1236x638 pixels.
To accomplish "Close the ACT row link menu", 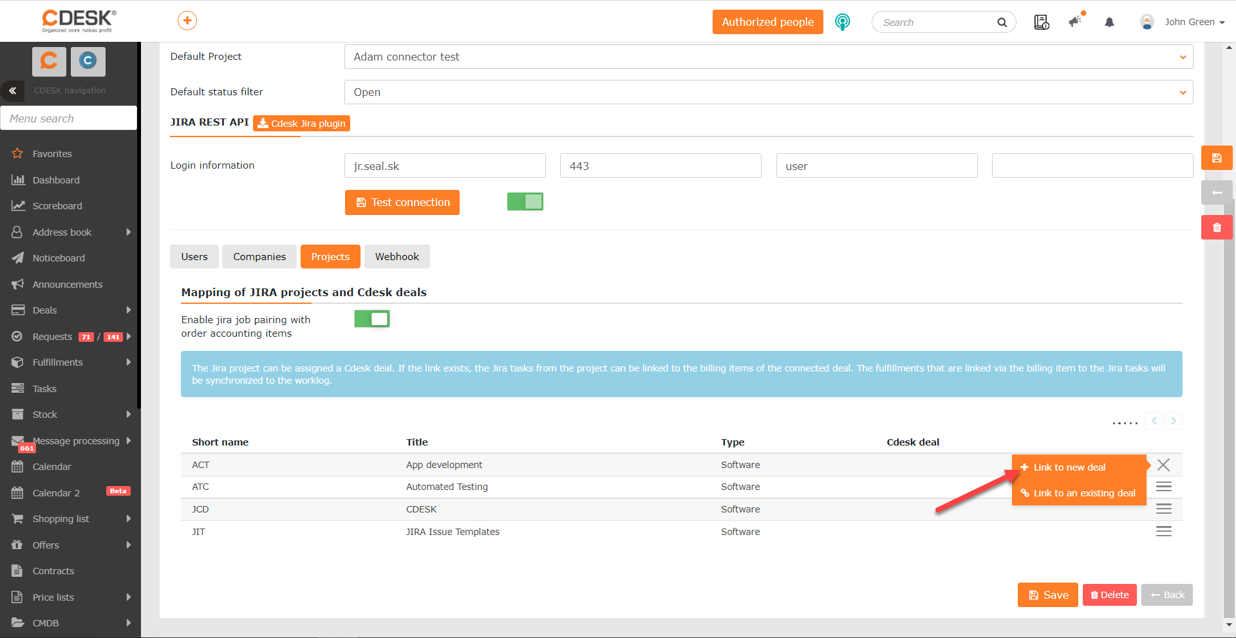I will click(1163, 465).
